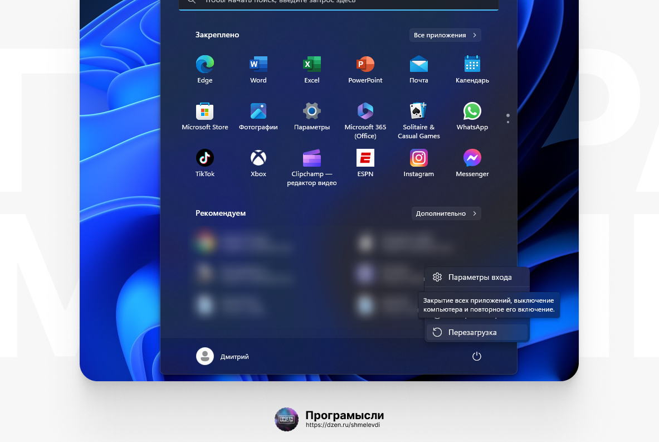This screenshot has width=659, height=442.
Task: Click the power button icon
Action: click(476, 357)
